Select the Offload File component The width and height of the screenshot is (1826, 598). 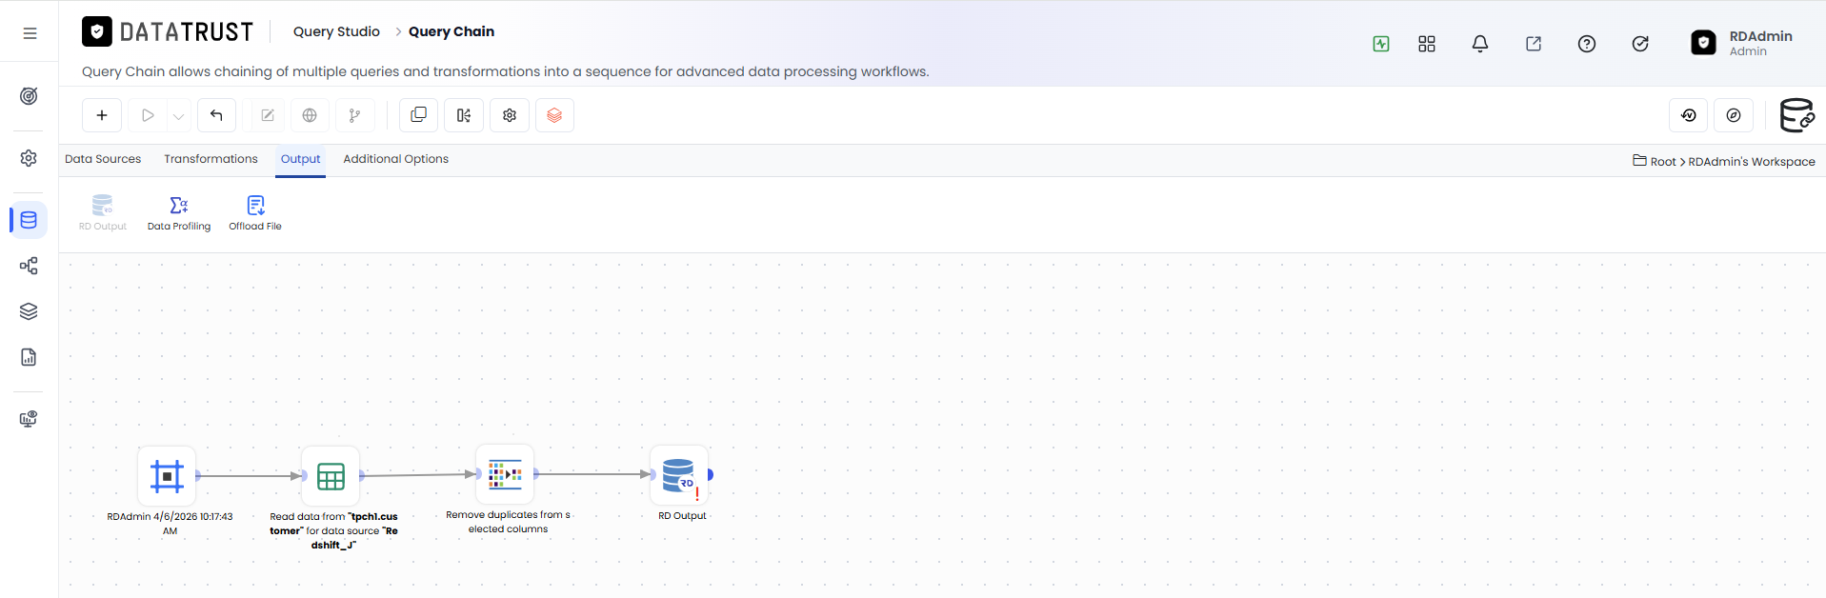pyautogui.click(x=255, y=212)
